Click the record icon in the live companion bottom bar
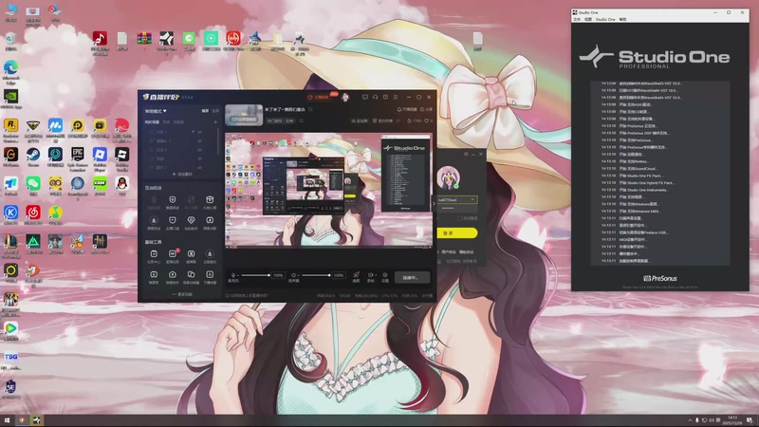 [x=370, y=275]
